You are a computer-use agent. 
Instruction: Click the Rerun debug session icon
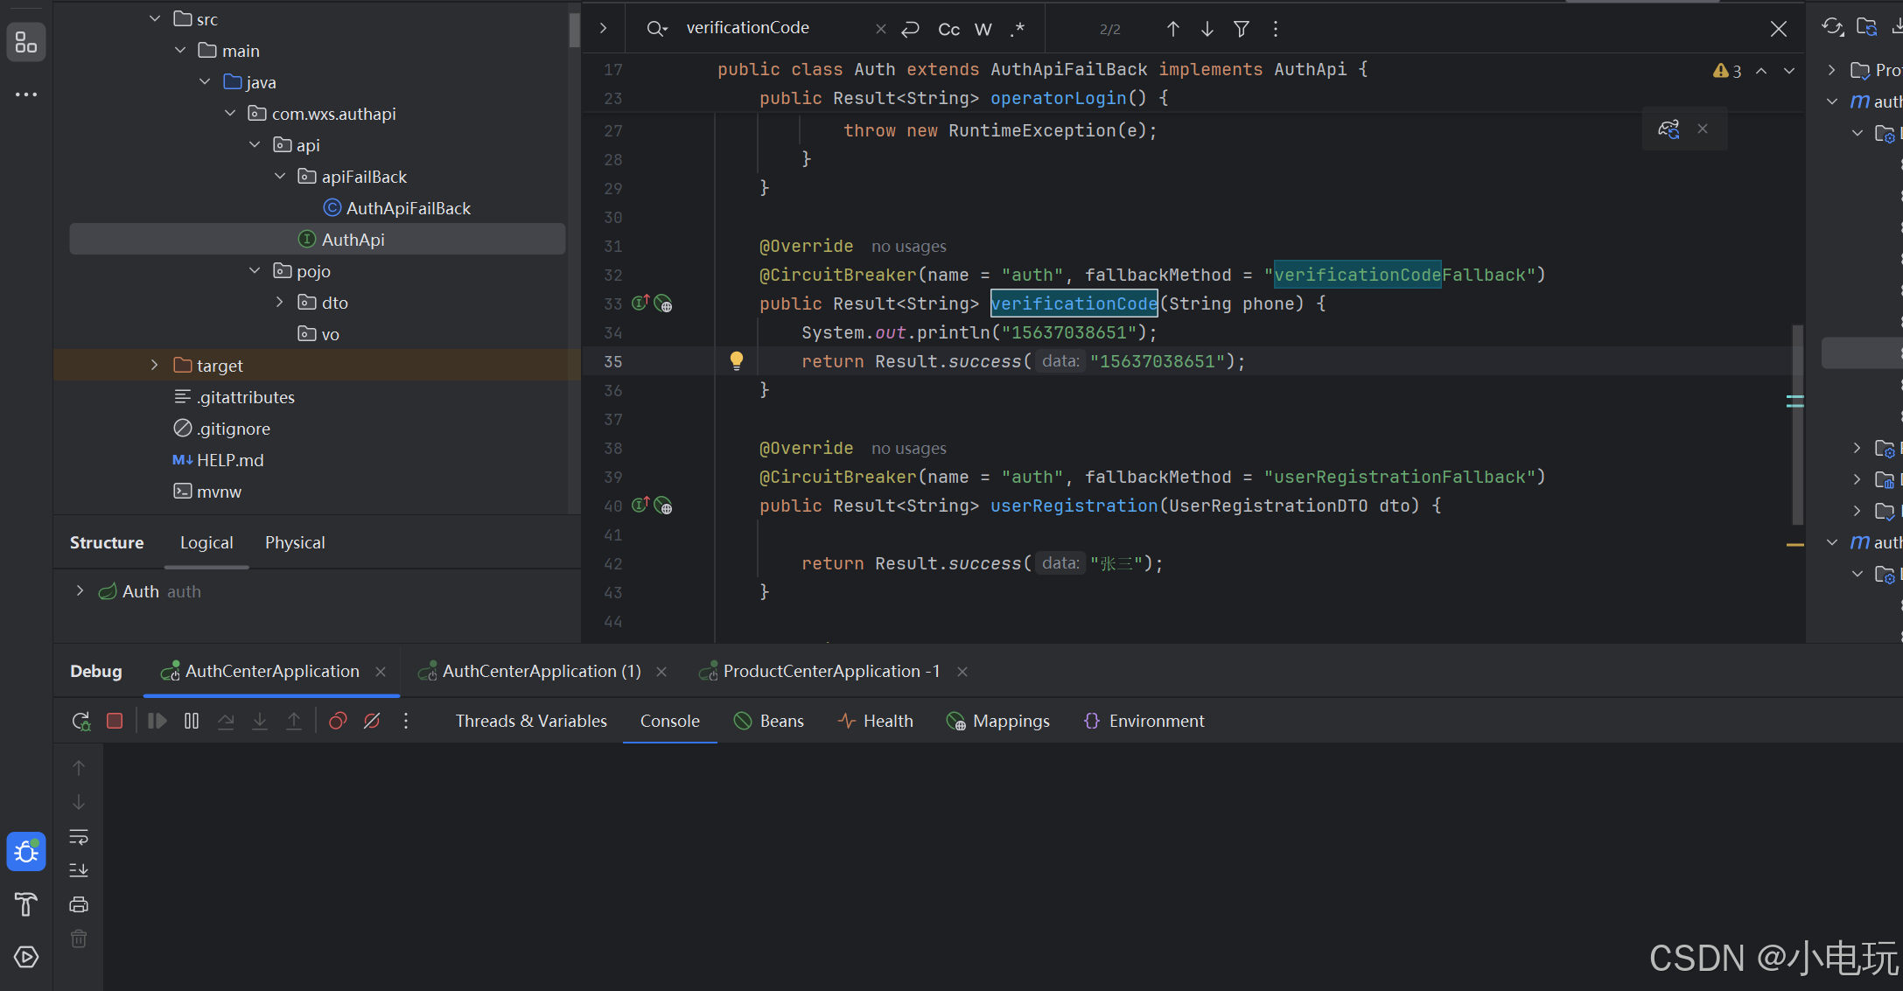(x=80, y=721)
